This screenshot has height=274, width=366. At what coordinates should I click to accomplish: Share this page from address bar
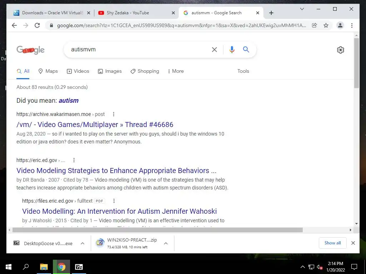click(x=315, y=25)
